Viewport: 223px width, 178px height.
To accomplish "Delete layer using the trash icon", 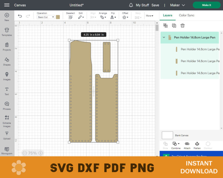I will (x=183, y=26).
